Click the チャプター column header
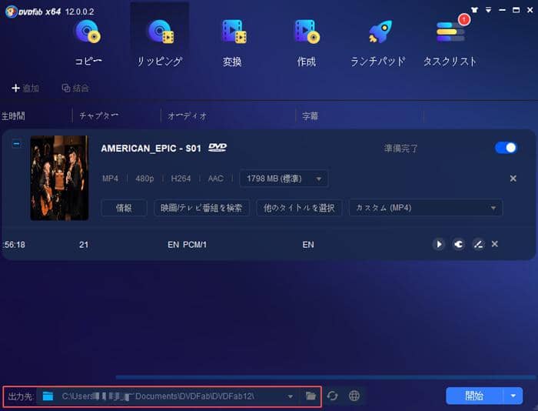 coord(99,115)
